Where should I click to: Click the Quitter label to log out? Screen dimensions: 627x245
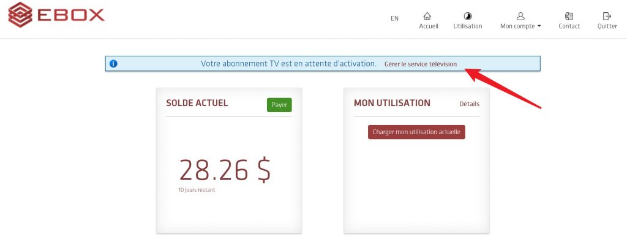[607, 26]
